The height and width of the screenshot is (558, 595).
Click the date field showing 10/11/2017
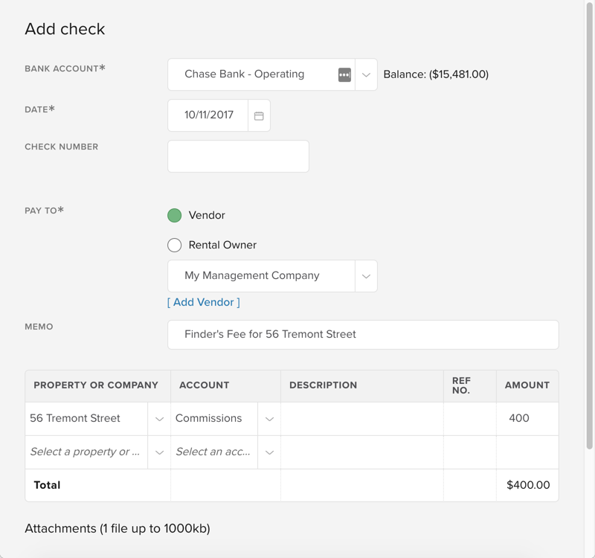coord(209,115)
